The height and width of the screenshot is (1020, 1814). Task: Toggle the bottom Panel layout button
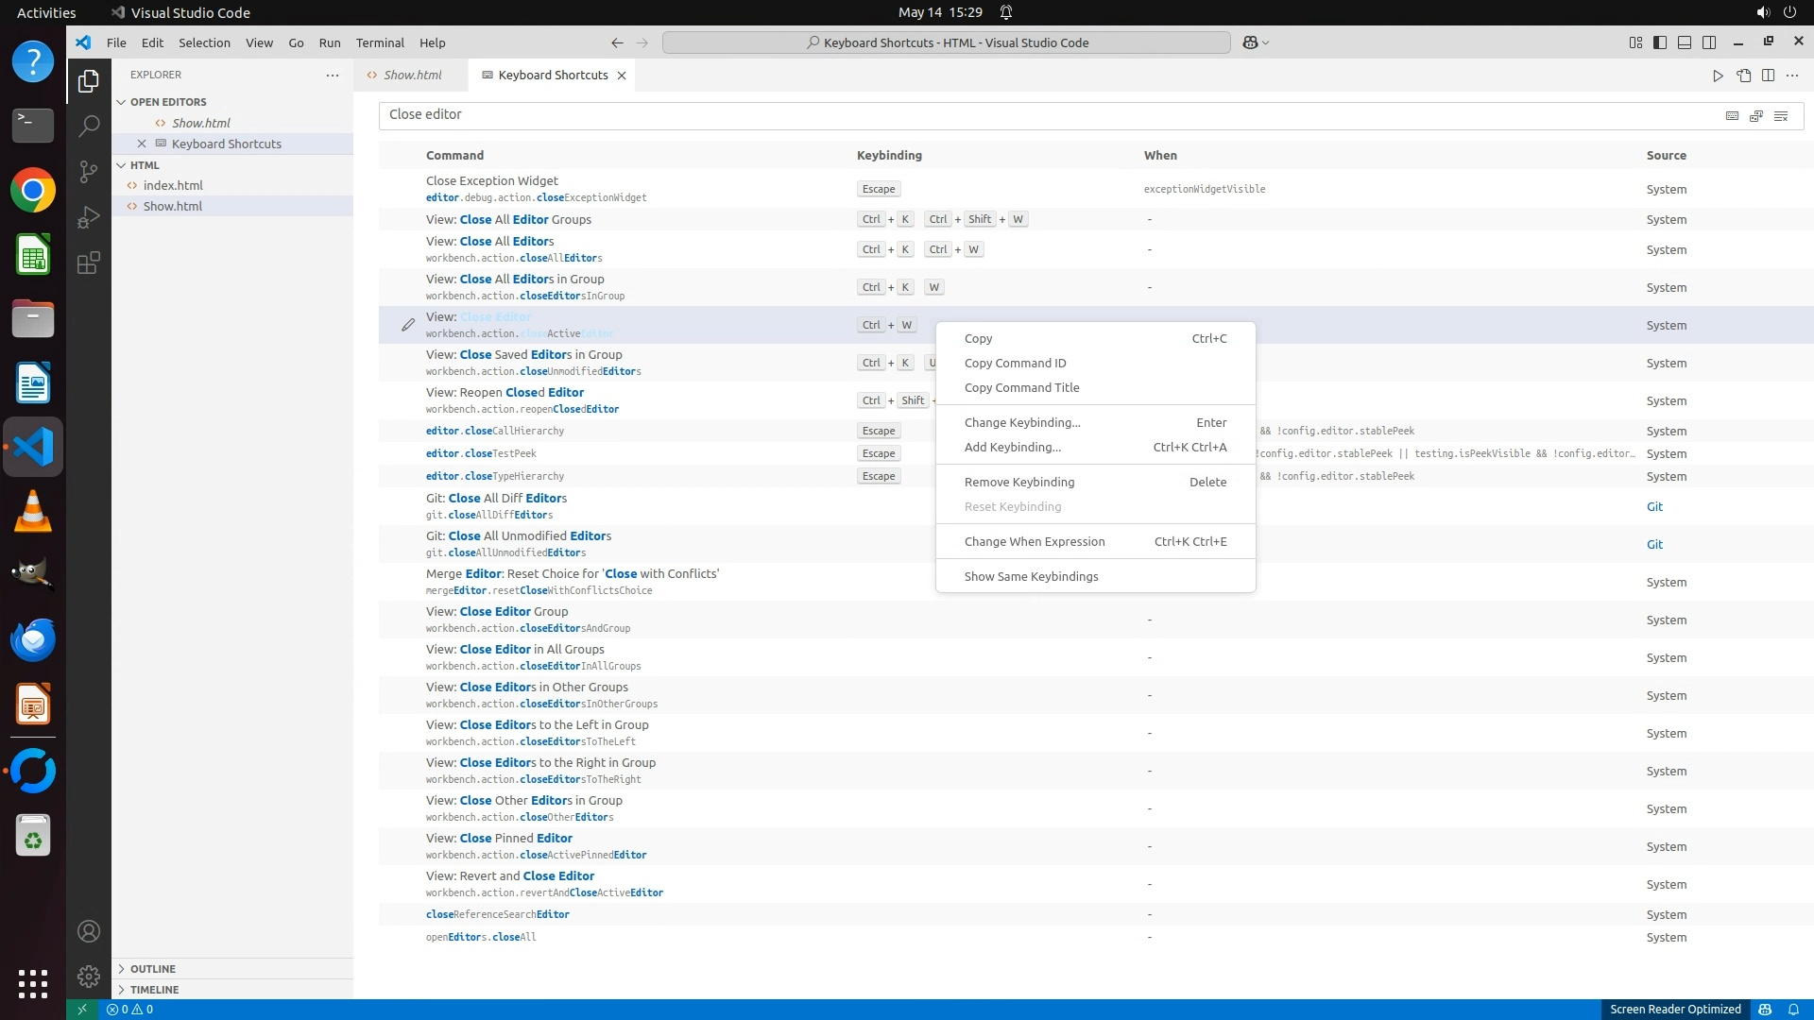click(x=1685, y=42)
